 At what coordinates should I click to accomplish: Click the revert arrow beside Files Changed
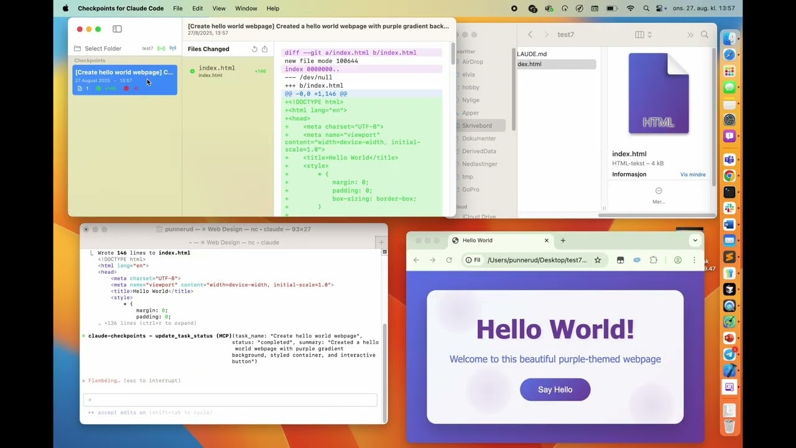click(x=254, y=49)
